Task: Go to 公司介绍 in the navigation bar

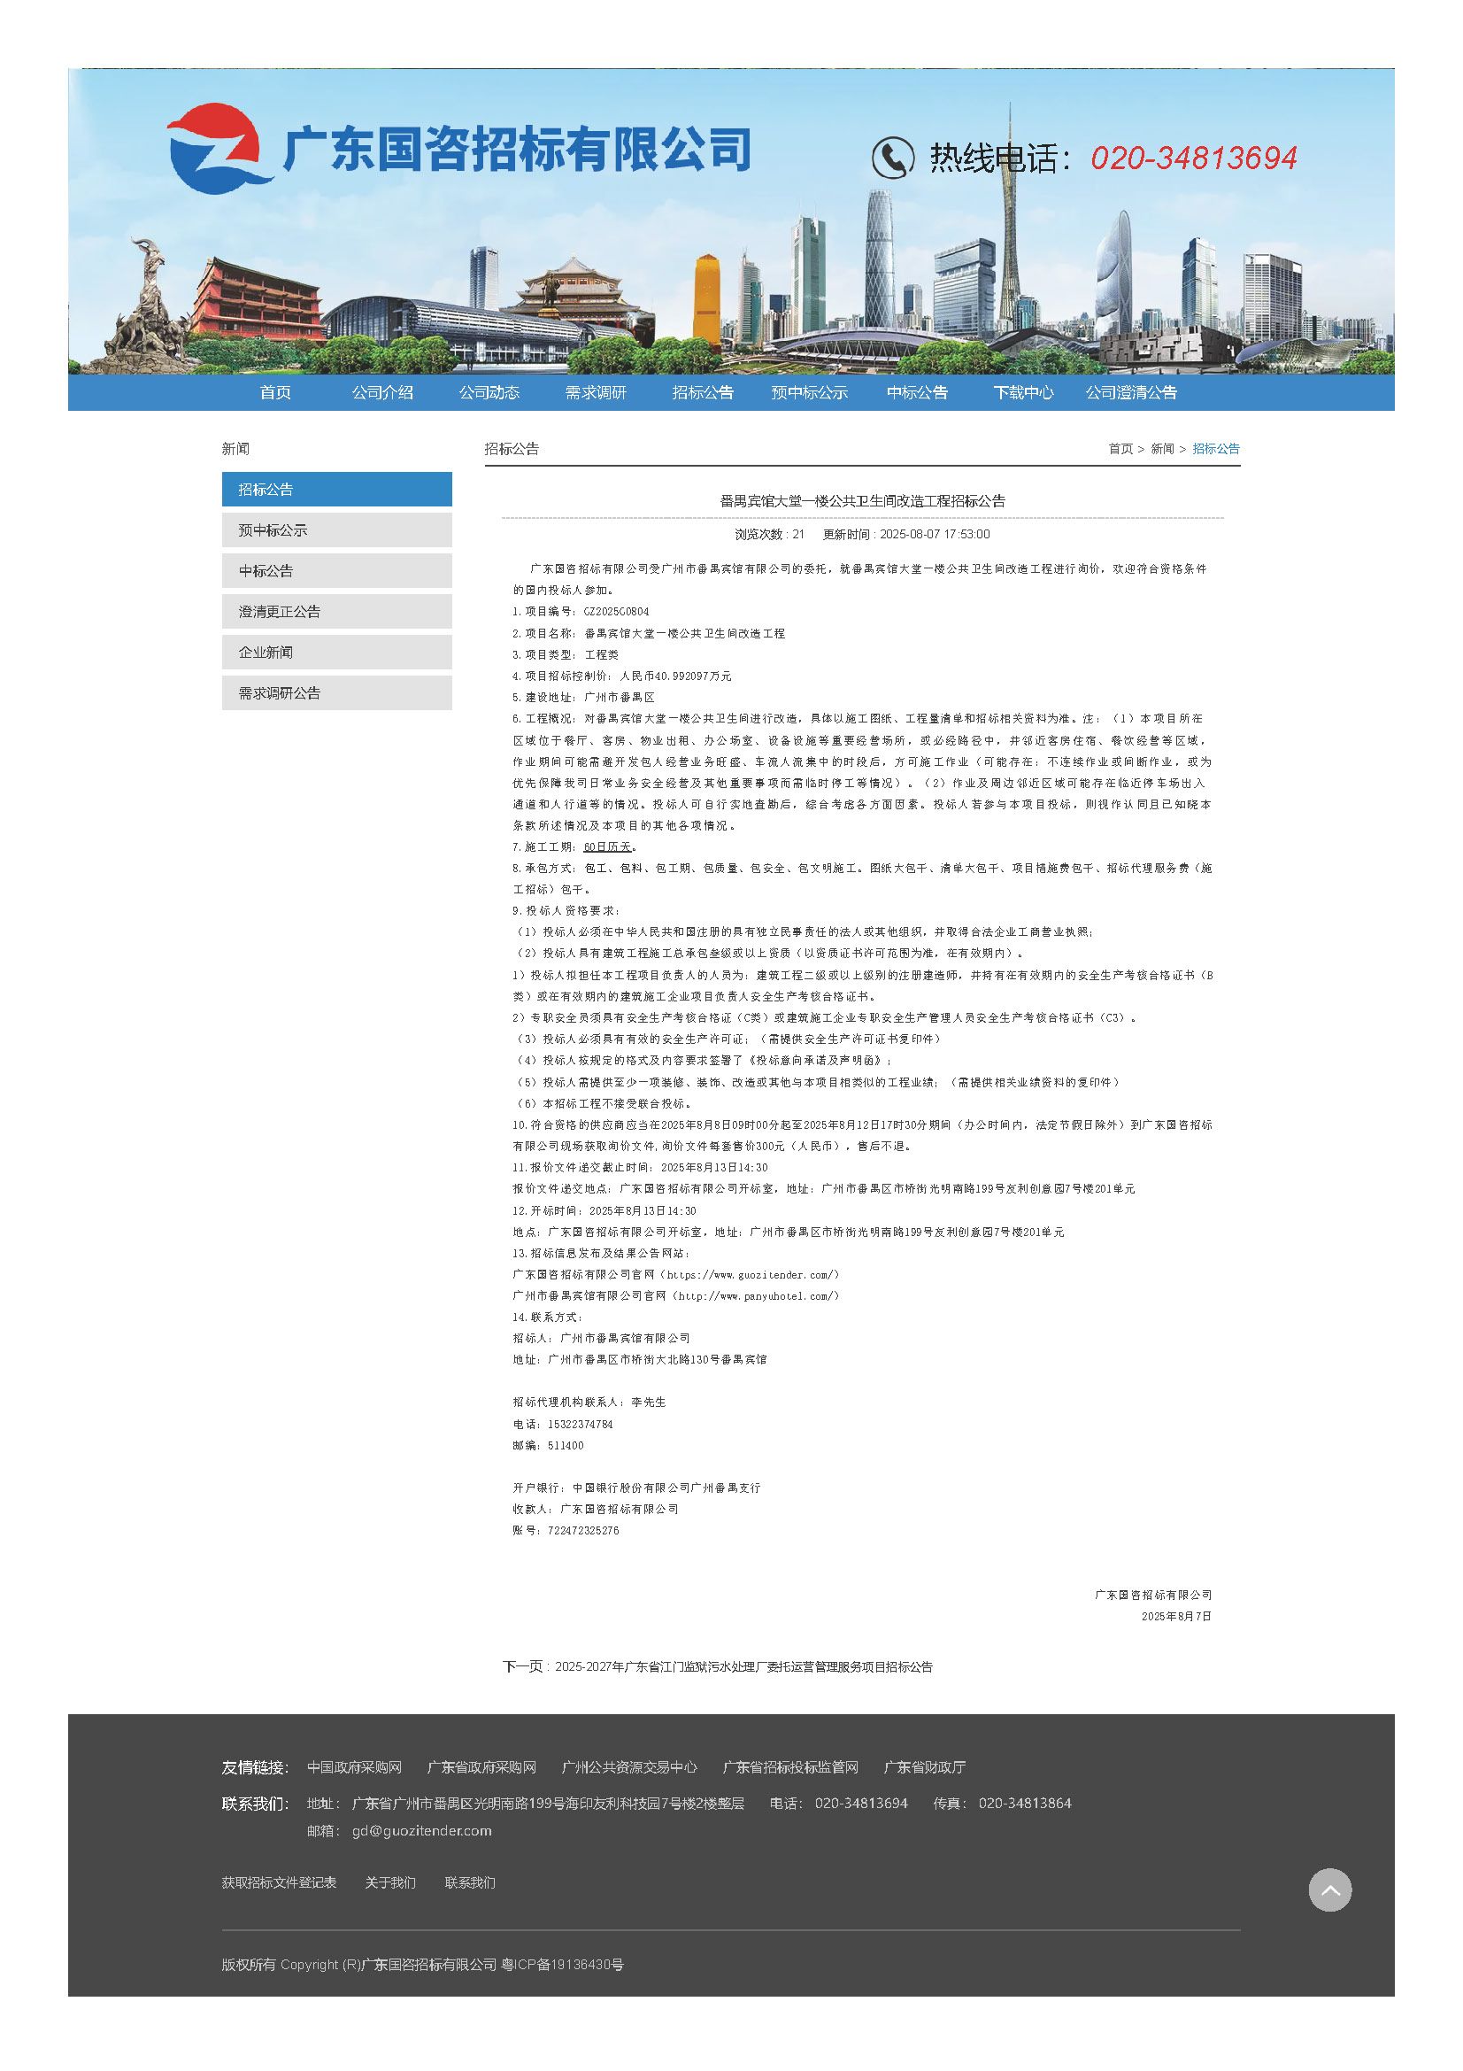Action: pyautogui.click(x=382, y=392)
